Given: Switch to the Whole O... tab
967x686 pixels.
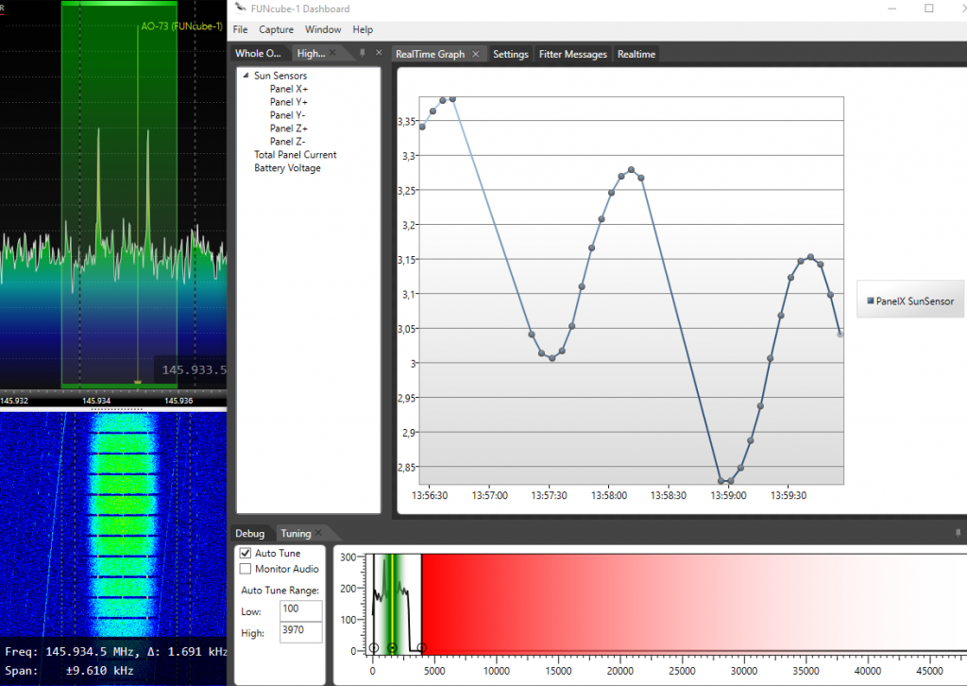Looking at the screenshot, I should click(258, 53).
